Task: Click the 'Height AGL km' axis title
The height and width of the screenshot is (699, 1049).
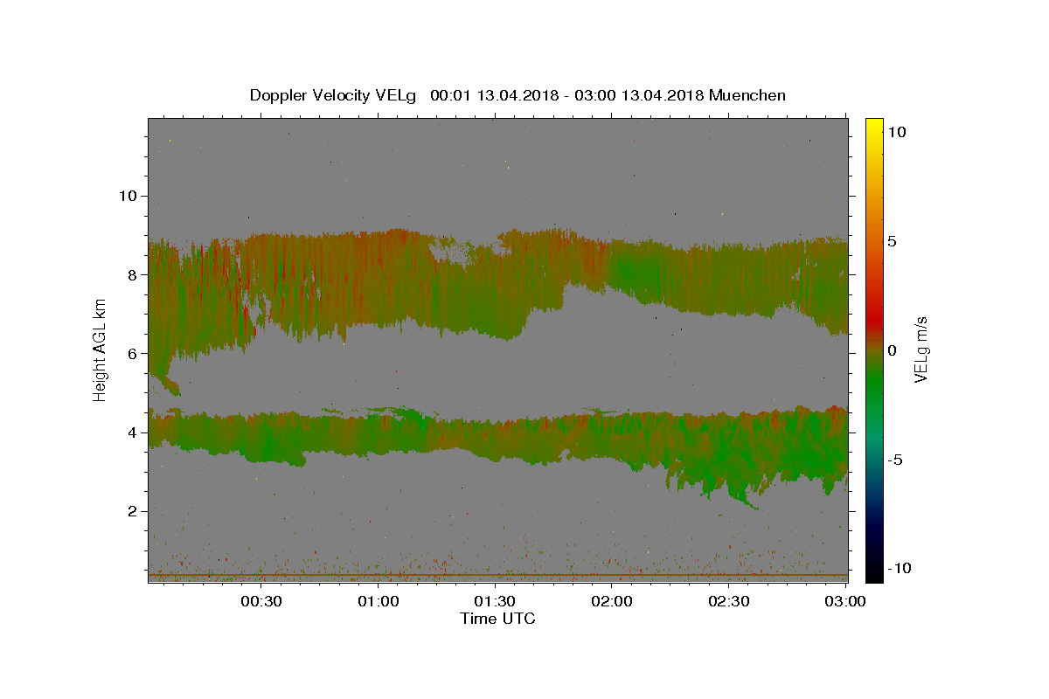Action: tap(101, 349)
